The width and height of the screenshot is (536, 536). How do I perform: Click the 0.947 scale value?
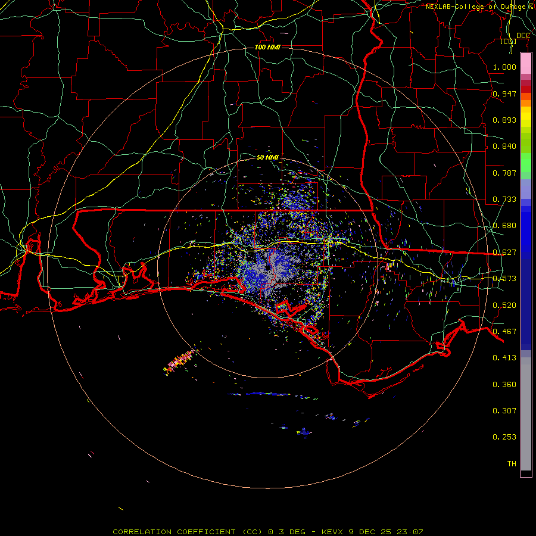point(504,94)
